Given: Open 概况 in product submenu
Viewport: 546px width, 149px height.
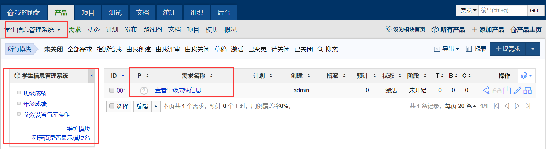Looking at the screenshot, I should [230, 30].
